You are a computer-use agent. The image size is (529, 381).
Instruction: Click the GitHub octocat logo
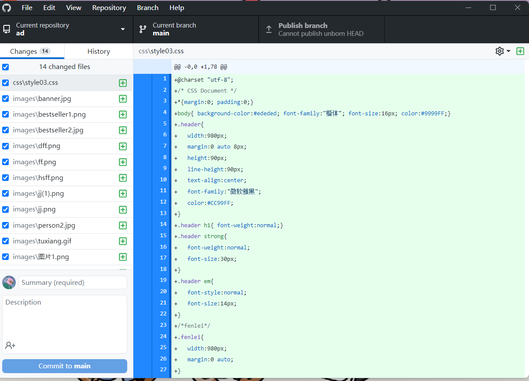(7, 7)
